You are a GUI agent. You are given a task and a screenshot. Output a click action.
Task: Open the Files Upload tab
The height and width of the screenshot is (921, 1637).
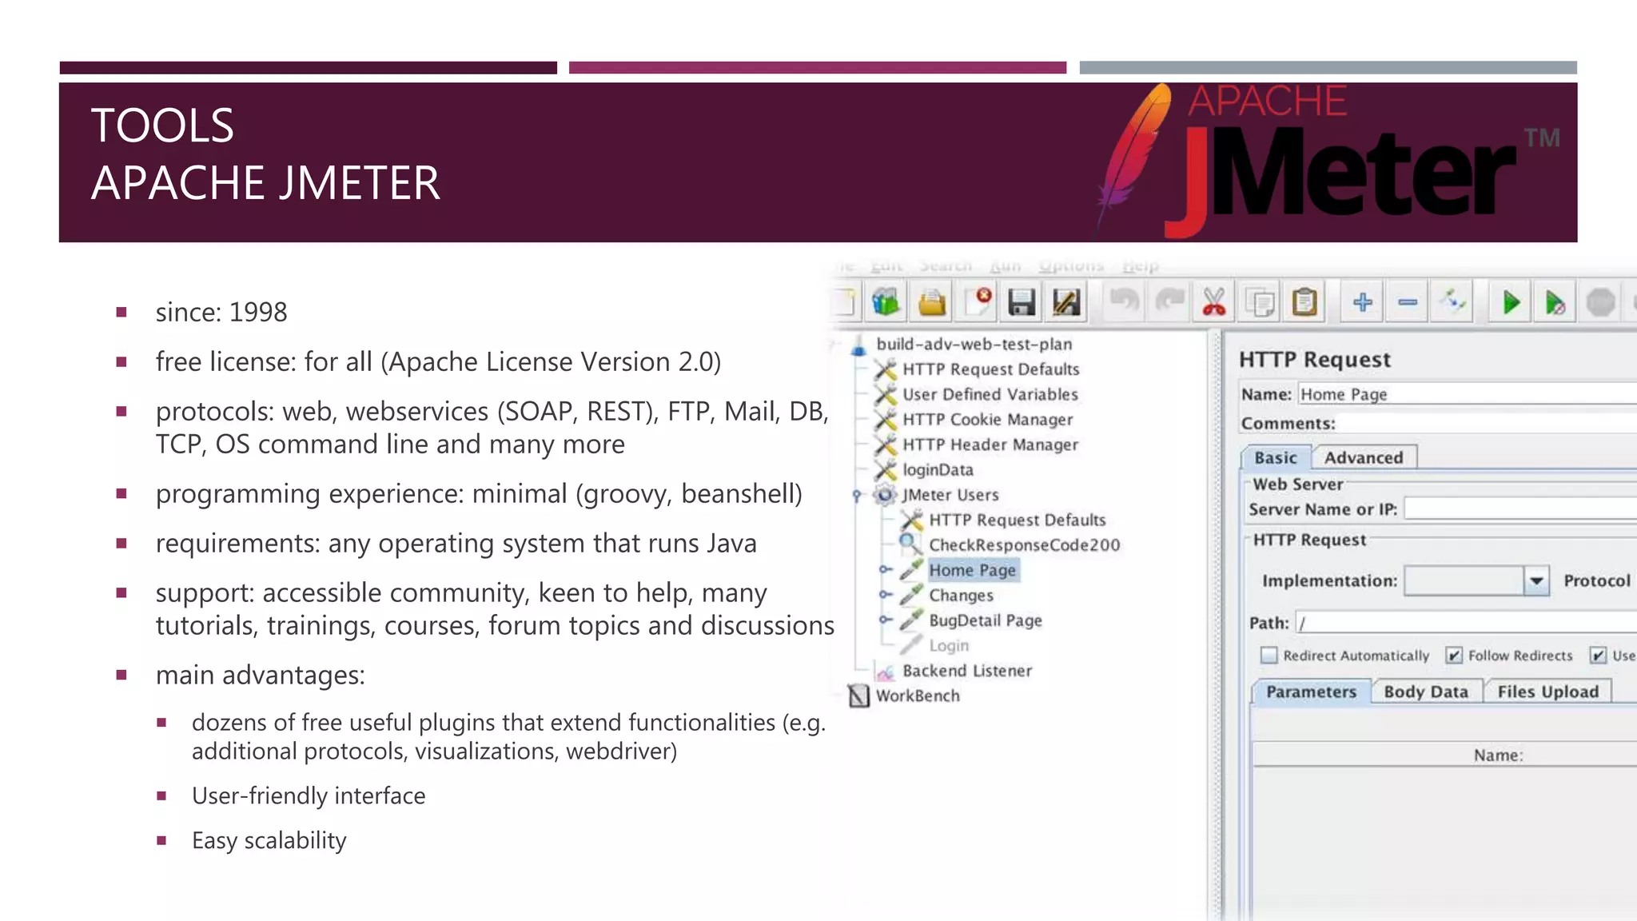tap(1548, 692)
